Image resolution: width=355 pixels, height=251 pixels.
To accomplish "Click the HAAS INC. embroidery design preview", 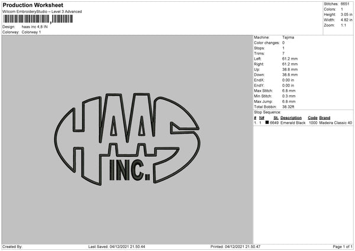I will pyautogui.click(x=127, y=139).
